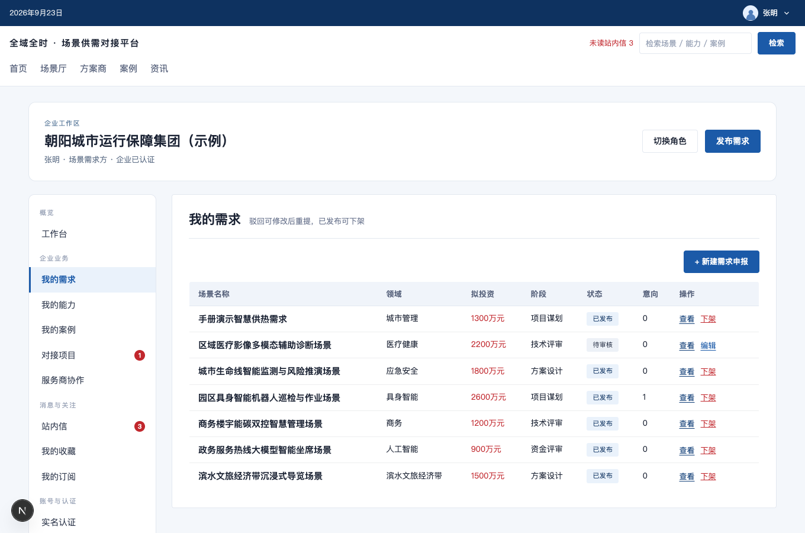The height and width of the screenshot is (533, 805).
Task: Go to the 场景厅 navigation tab
Action: [53, 69]
